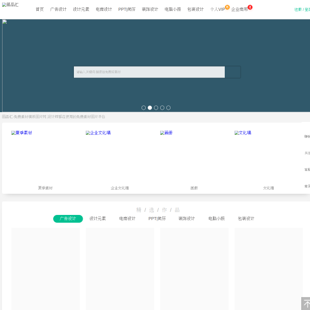Screen dimensions: 310x310
Task: Click the dark search button beside the input
Action: pyautogui.click(x=233, y=72)
